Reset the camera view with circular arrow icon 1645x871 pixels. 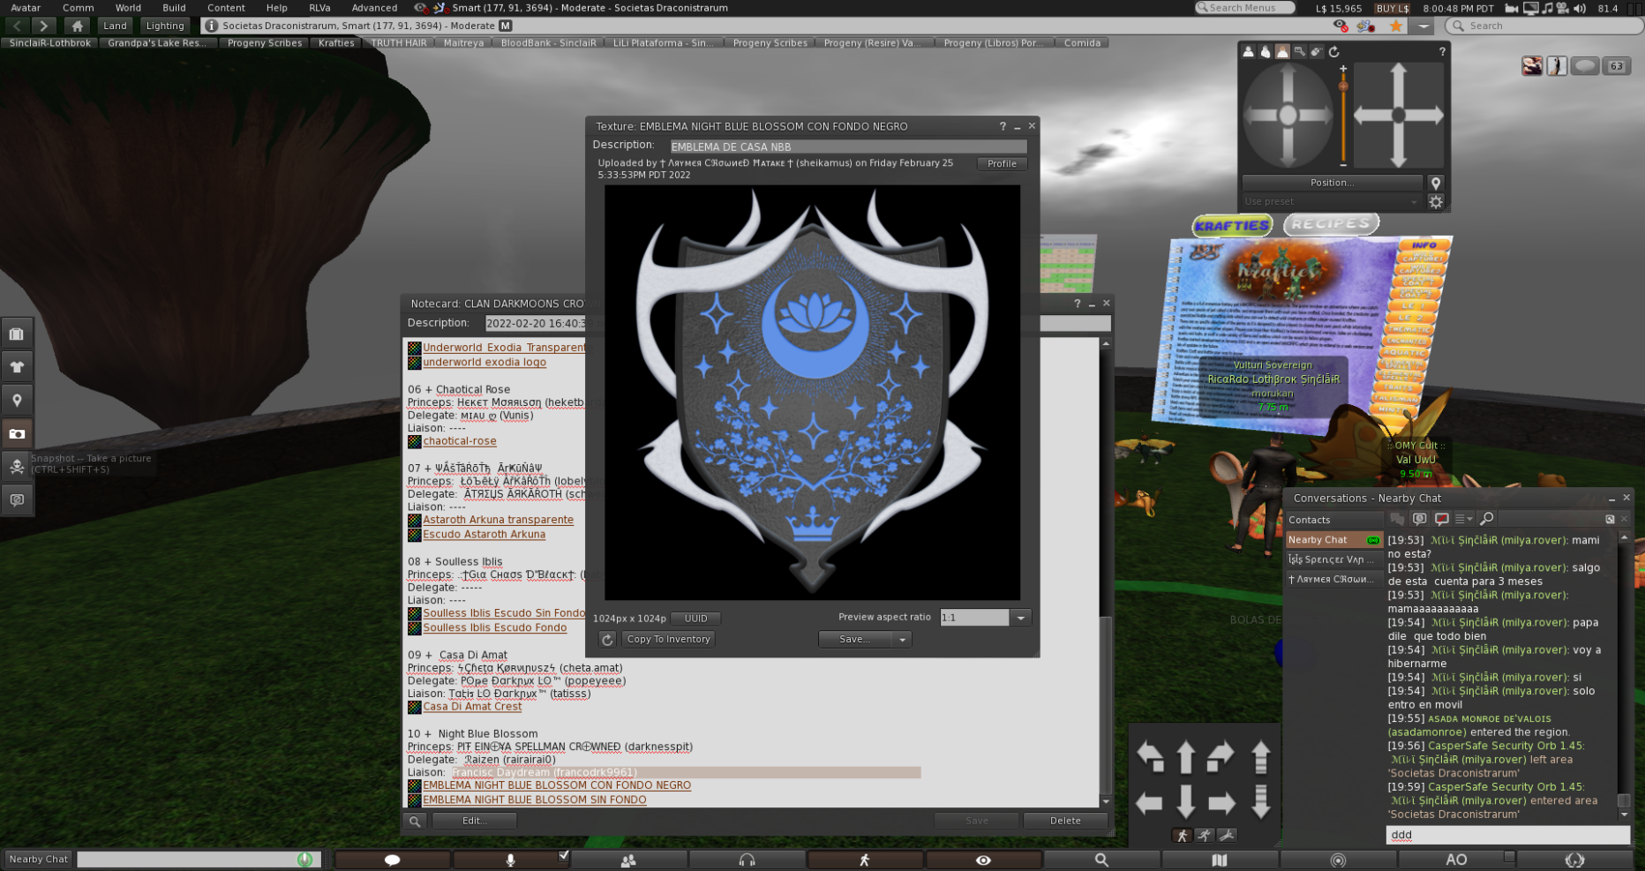coord(1333,52)
